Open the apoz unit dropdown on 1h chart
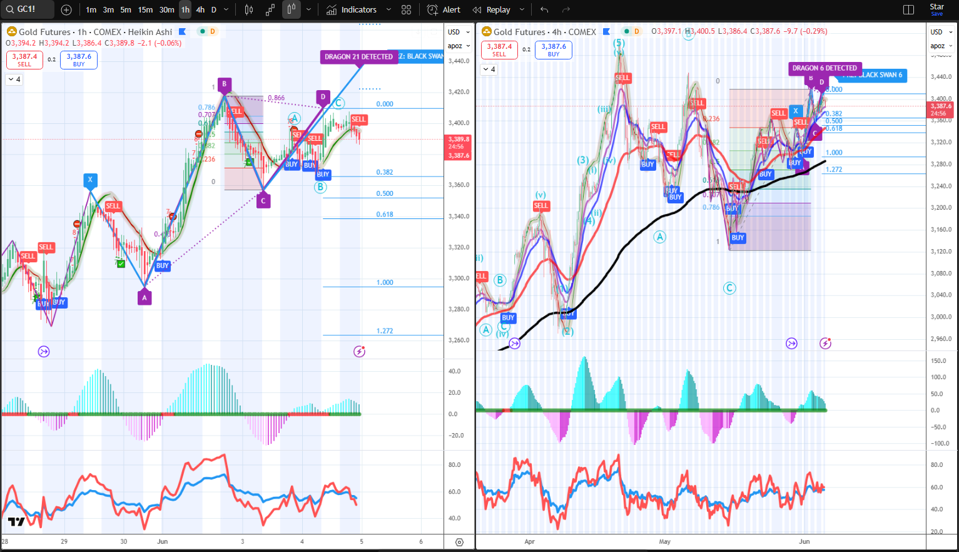 (x=459, y=46)
